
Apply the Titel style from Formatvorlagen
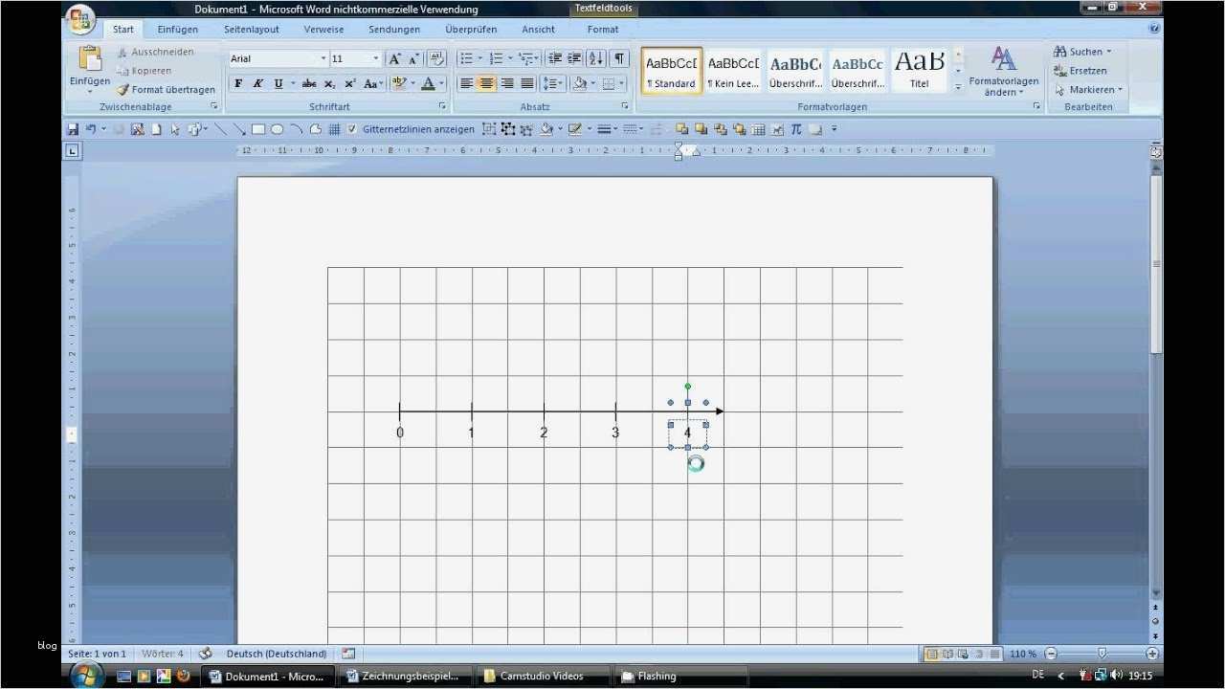pos(919,71)
